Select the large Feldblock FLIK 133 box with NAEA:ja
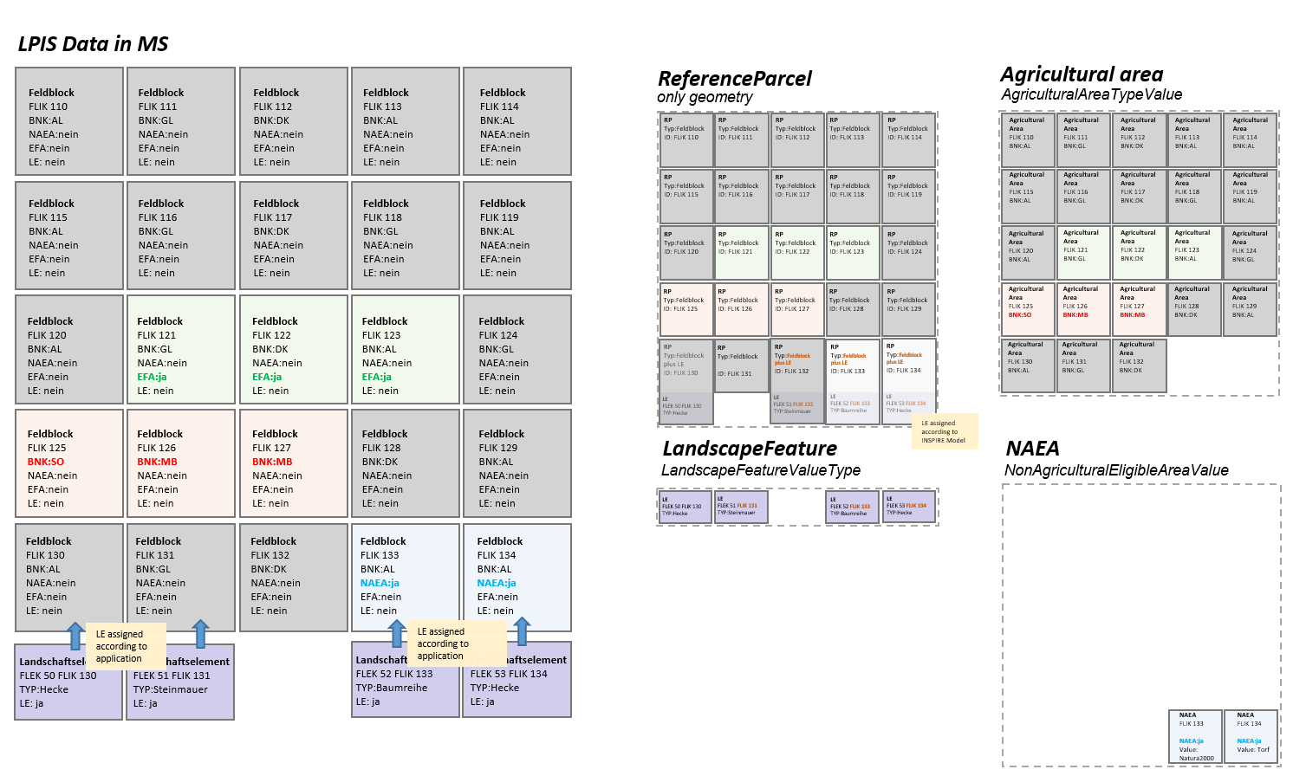The height and width of the screenshot is (776, 1293). 405,578
